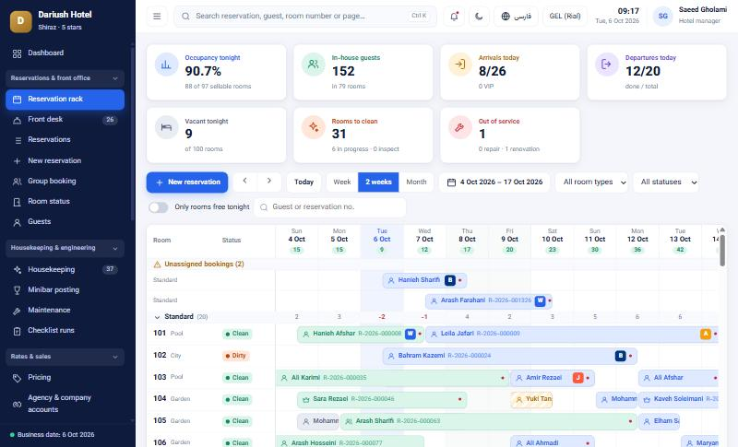The width and height of the screenshot is (738, 447).
Task: Switch to Month view
Action: [x=416, y=182]
